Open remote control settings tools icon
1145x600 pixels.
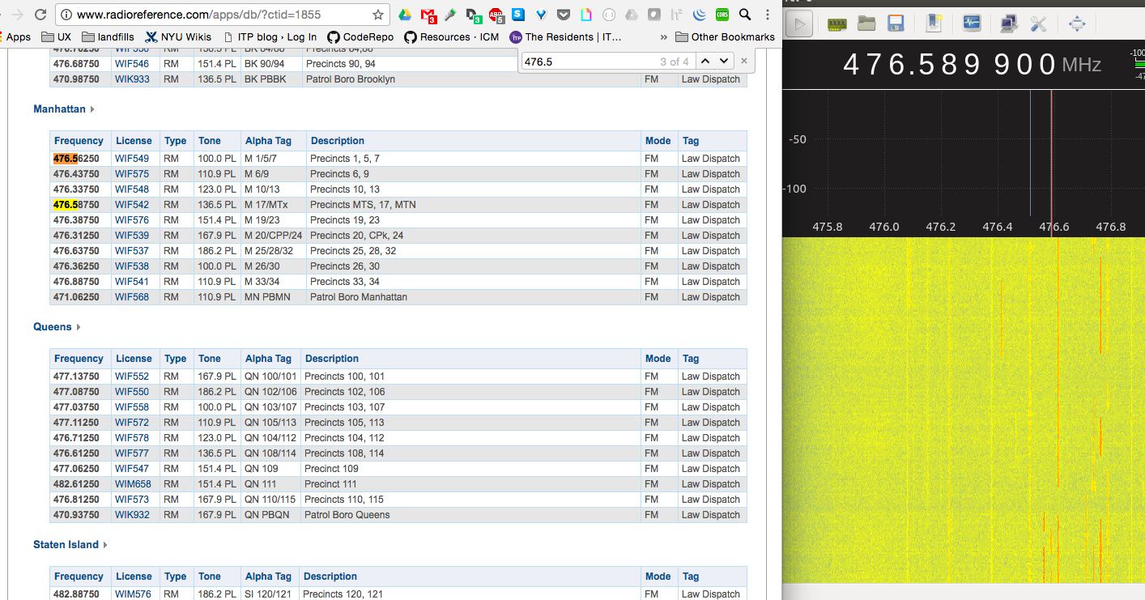(1039, 23)
